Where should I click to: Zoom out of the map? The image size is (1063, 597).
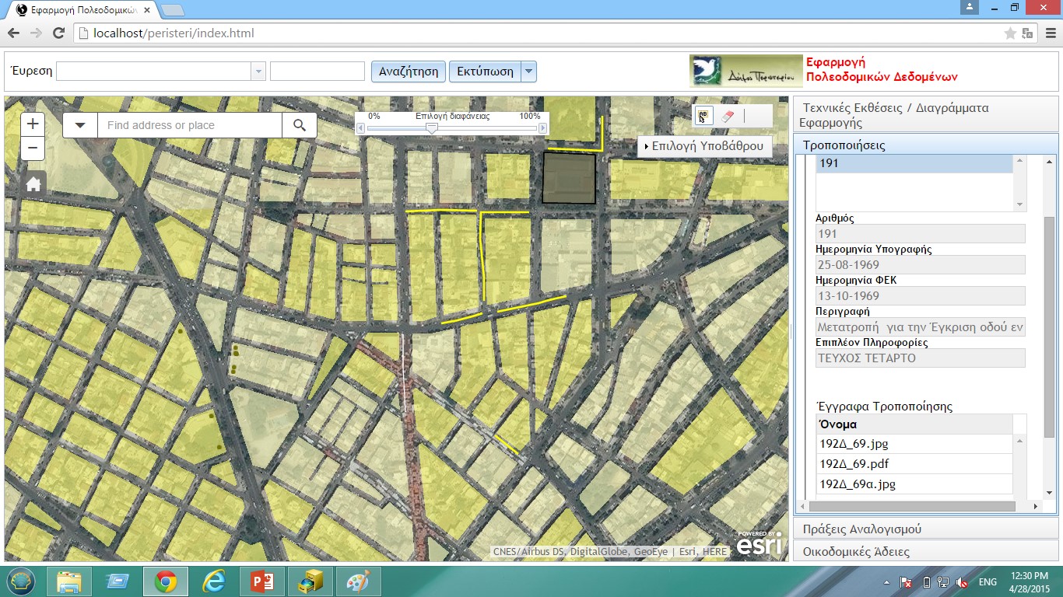33,148
